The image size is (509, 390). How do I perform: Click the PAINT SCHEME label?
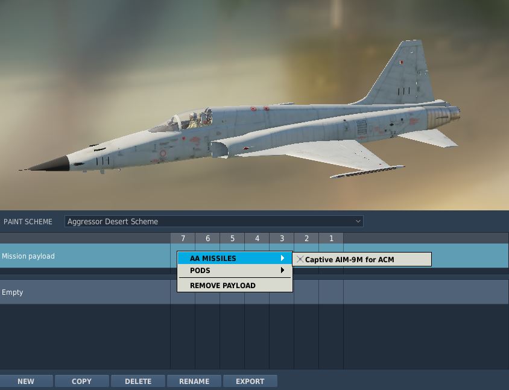pyautogui.click(x=28, y=222)
